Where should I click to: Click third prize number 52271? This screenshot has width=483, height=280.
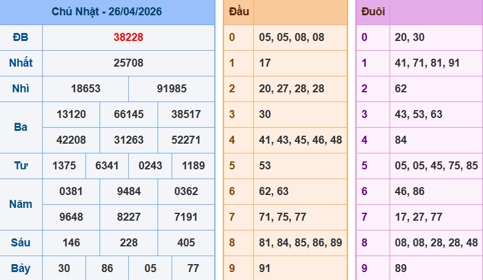pyautogui.click(x=186, y=139)
